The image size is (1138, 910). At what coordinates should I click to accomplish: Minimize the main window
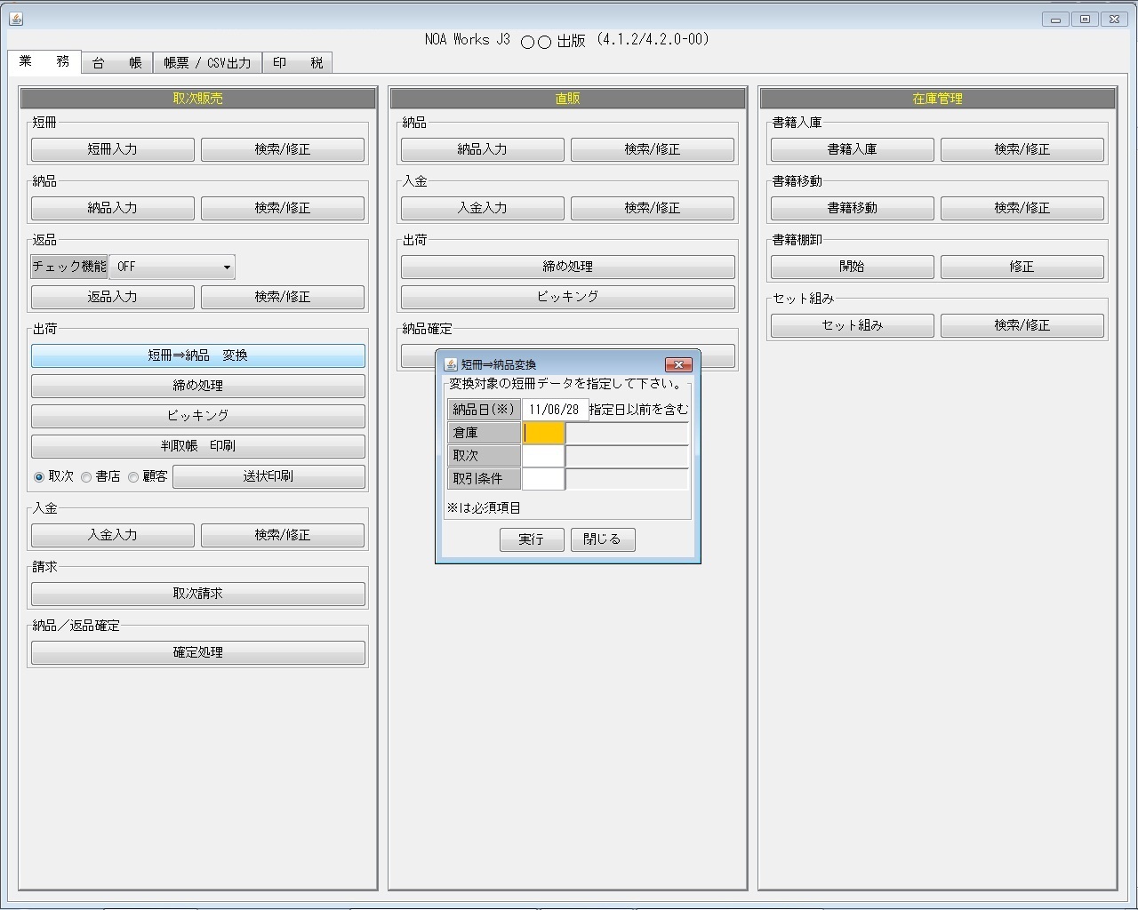click(1055, 19)
